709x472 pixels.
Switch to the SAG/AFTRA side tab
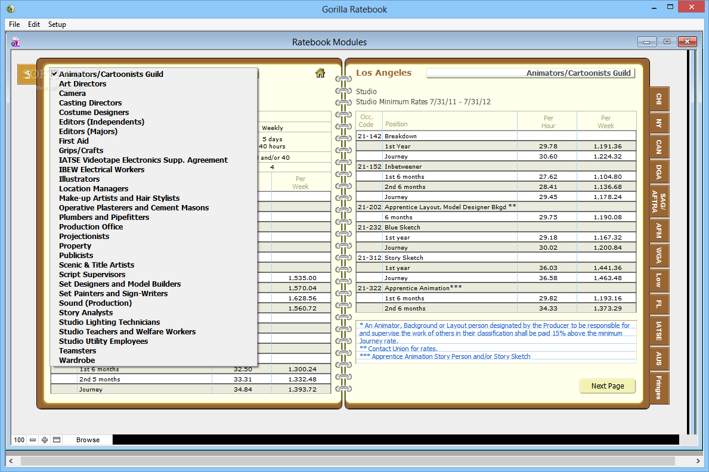659,201
